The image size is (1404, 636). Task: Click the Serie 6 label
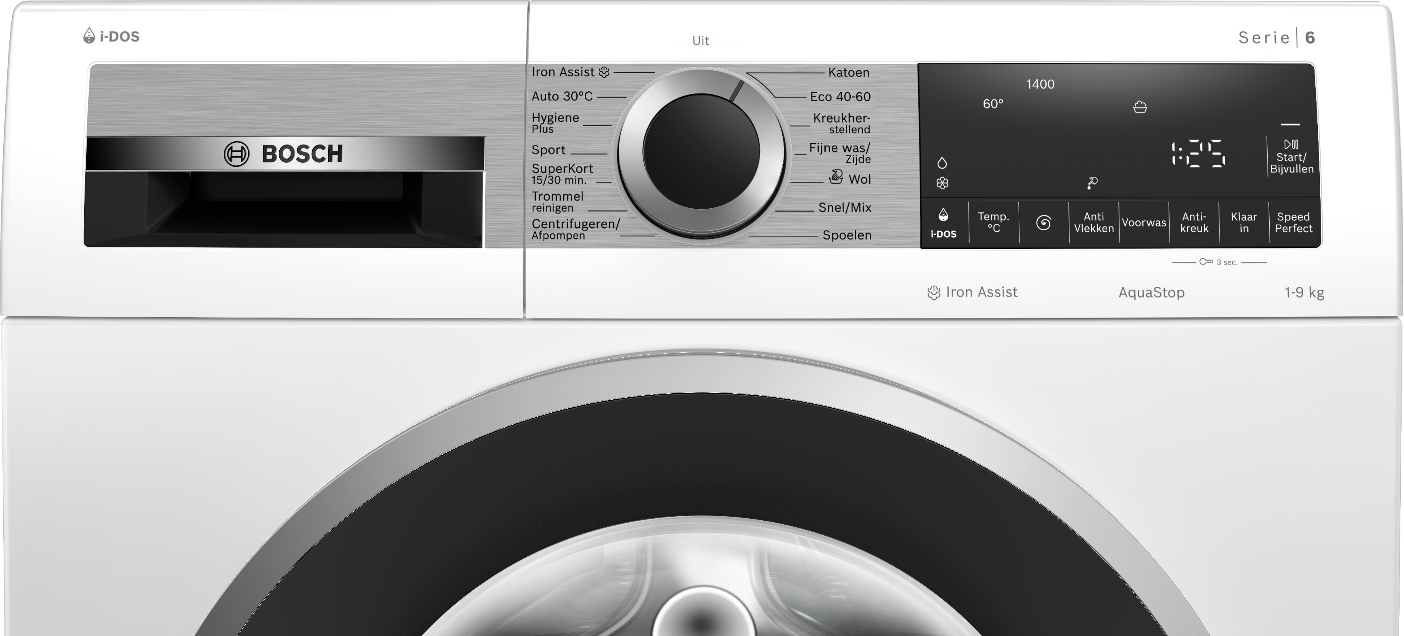pyautogui.click(x=1277, y=38)
